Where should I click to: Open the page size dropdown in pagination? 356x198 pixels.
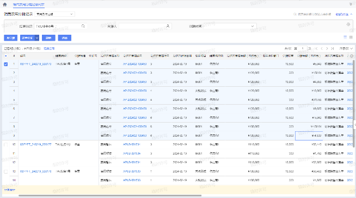[x=346, y=48]
